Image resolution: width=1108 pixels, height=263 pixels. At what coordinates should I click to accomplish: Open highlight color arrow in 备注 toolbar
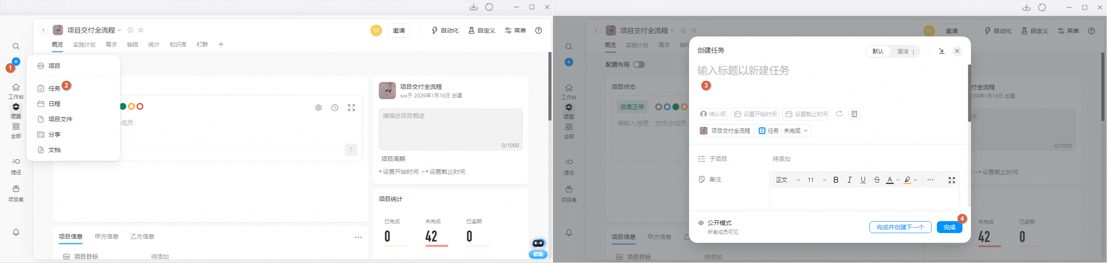(x=916, y=180)
